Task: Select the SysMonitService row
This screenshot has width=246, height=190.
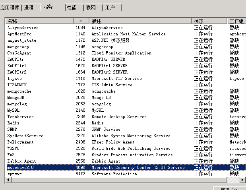Action: (x=126, y=136)
